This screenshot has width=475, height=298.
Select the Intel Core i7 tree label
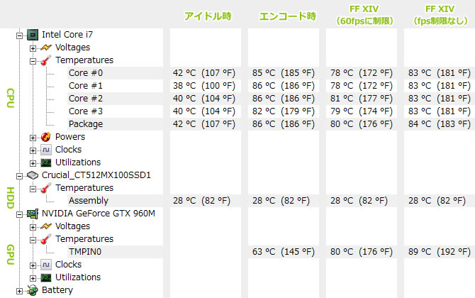[x=67, y=35]
